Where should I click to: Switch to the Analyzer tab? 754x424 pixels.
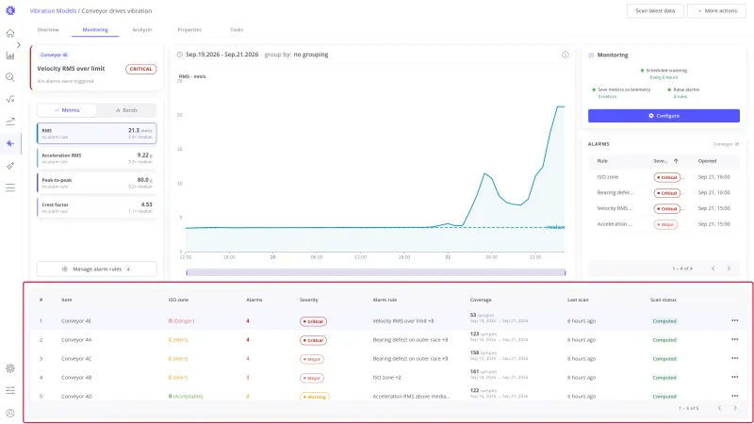142,30
